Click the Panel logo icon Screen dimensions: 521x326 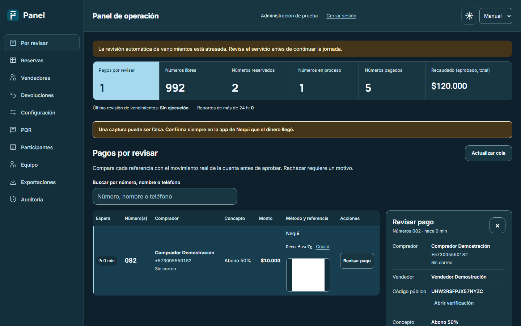(x=13, y=15)
